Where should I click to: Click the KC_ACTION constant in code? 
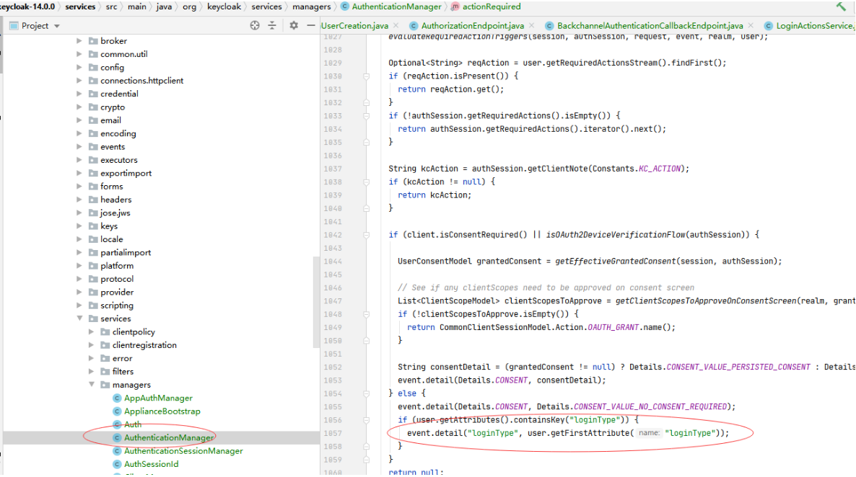[660, 169]
